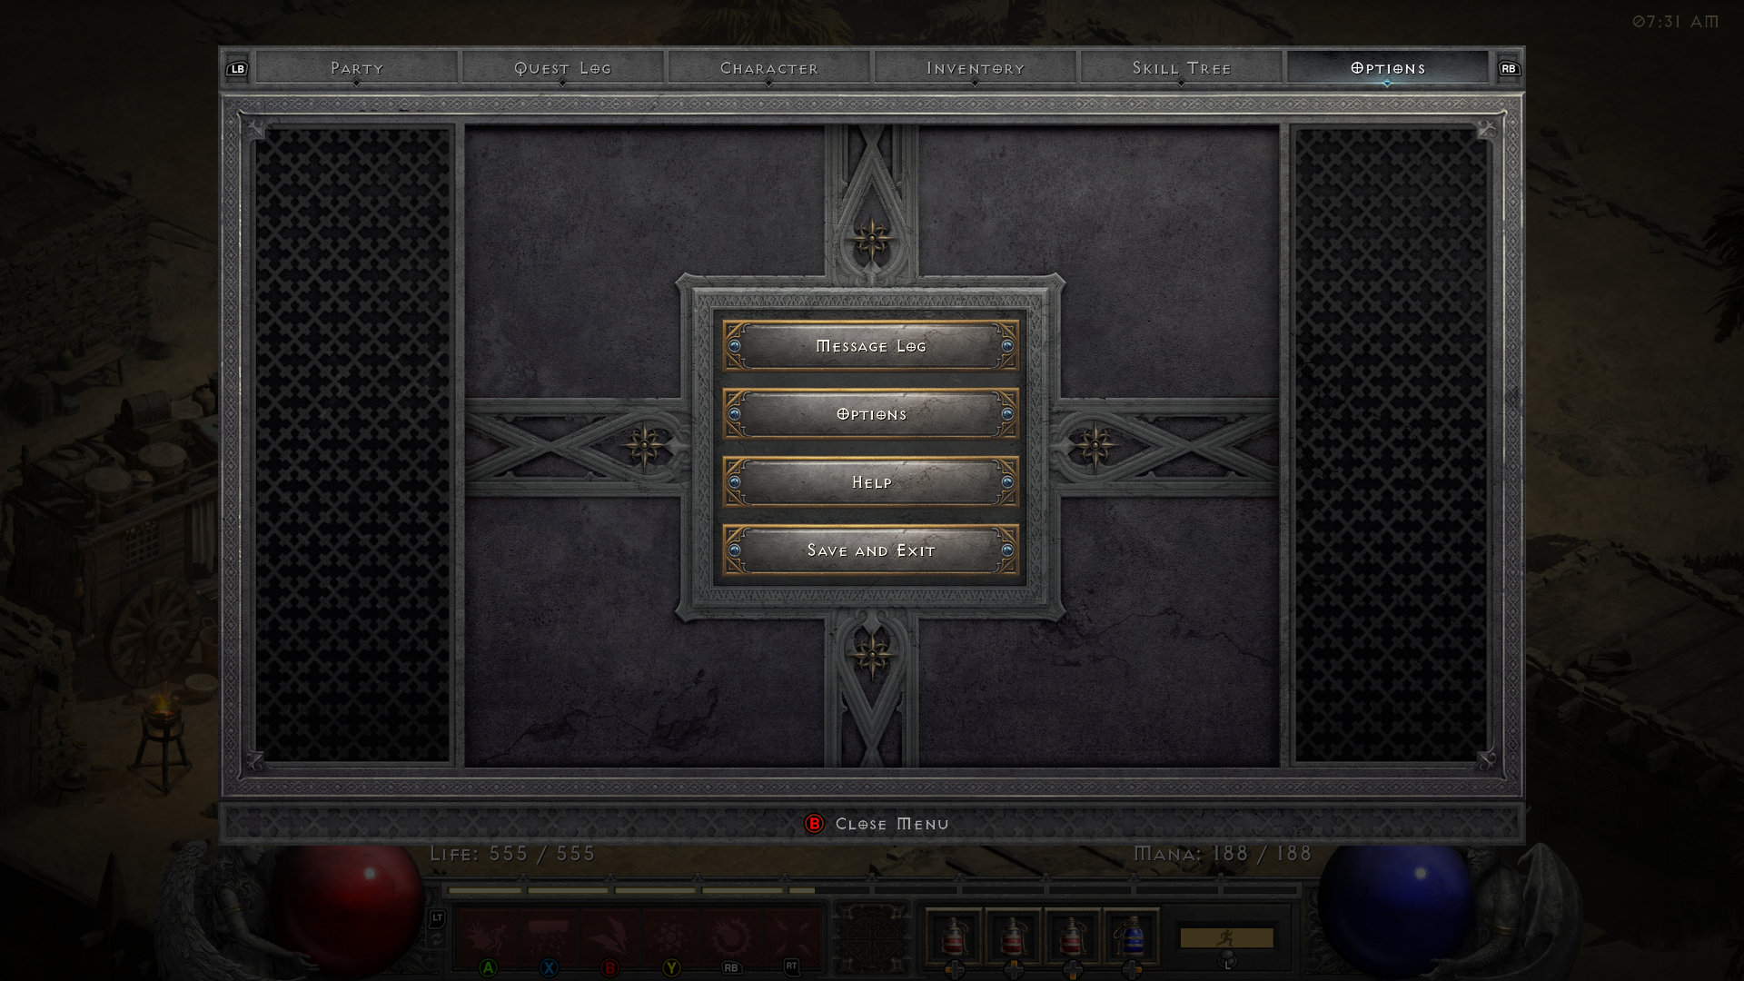The width and height of the screenshot is (1744, 981).
Task: Select the Options submenu entry
Action: click(871, 413)
